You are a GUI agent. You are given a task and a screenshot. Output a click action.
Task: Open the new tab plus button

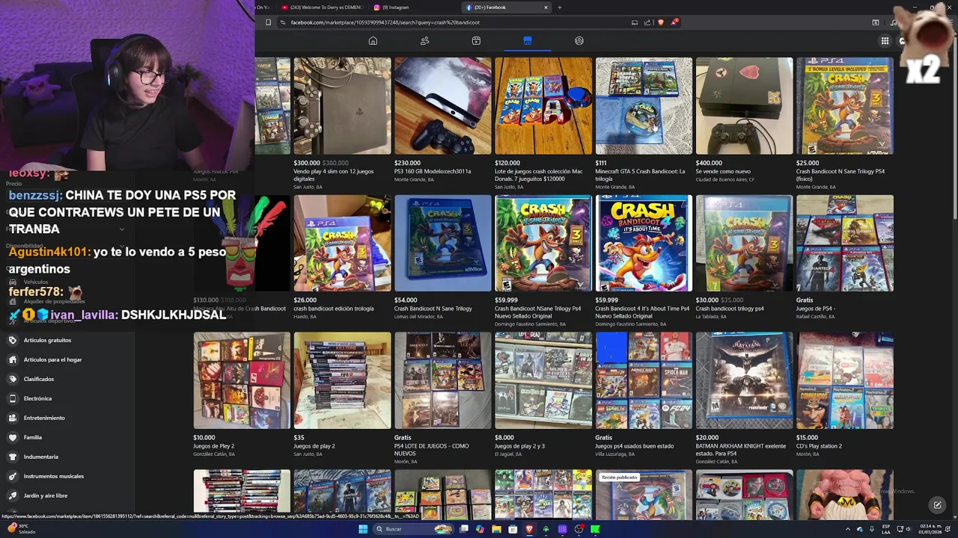click(559, 7)
